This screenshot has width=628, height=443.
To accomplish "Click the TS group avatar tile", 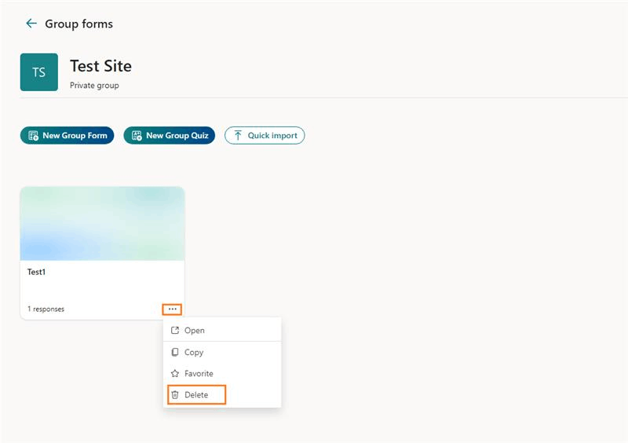I will coord(38,72).
